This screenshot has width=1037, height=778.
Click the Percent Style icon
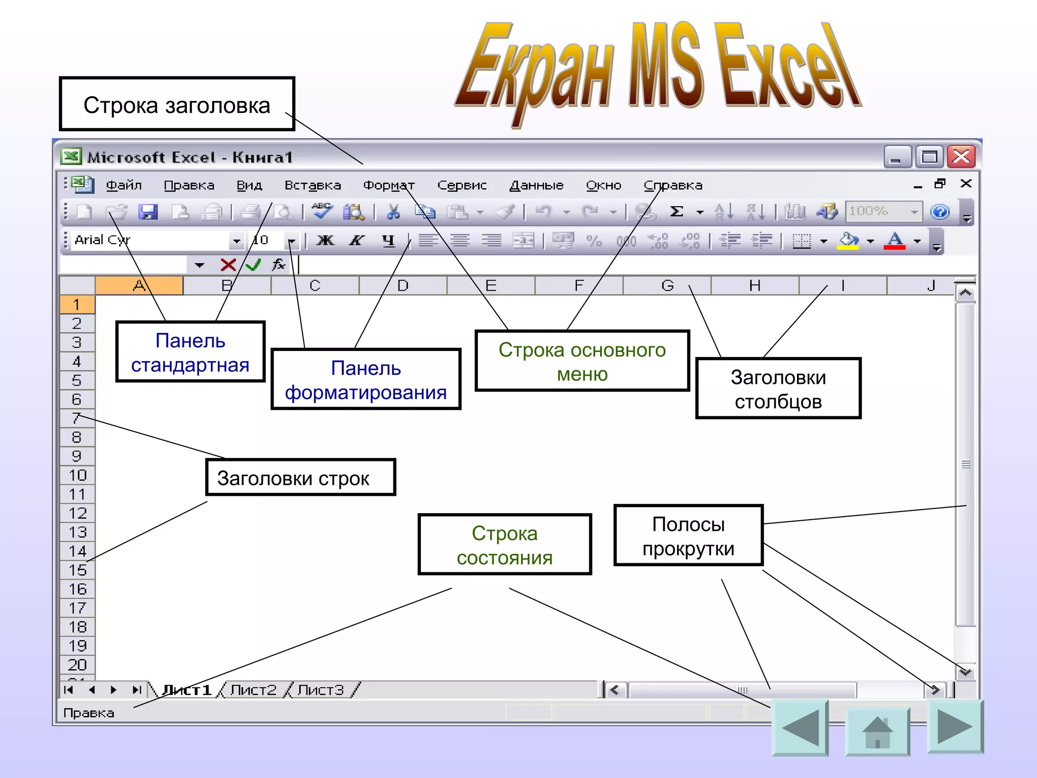594,241
